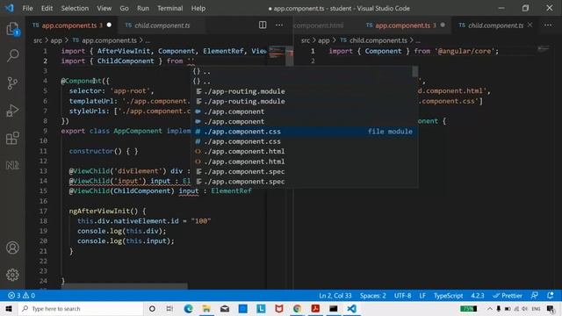Change indentation via Spaces: 2
The height and width of the screenshot is (316, 562).
tap(372, 296)
